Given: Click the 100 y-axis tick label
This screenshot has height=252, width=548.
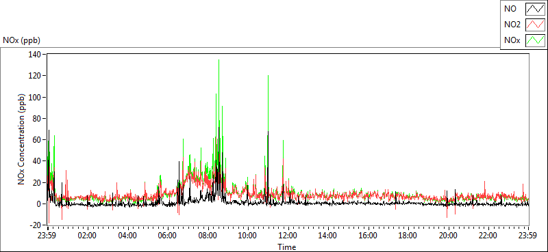Looking at the screenshot, I should pyautogui.click(x=36, y=97).
